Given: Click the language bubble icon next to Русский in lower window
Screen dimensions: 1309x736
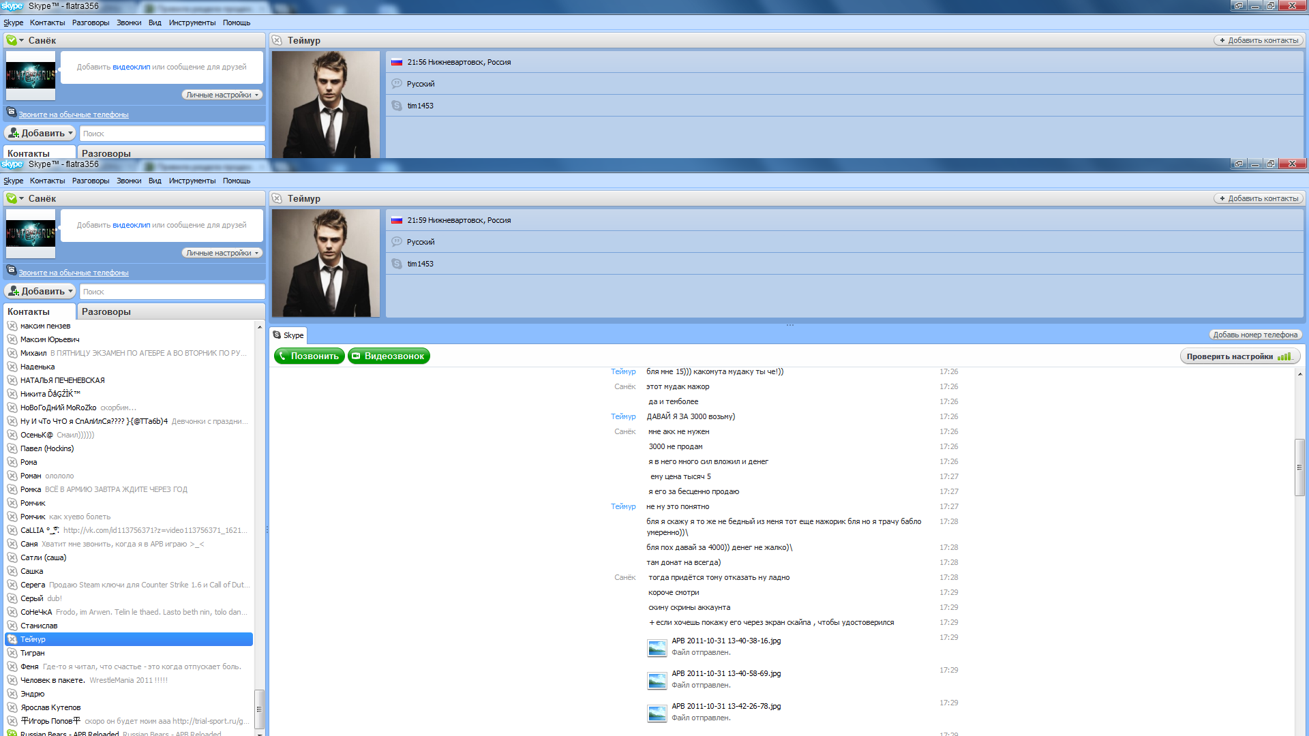Looking at the screenshot, I should click(397, 242).
